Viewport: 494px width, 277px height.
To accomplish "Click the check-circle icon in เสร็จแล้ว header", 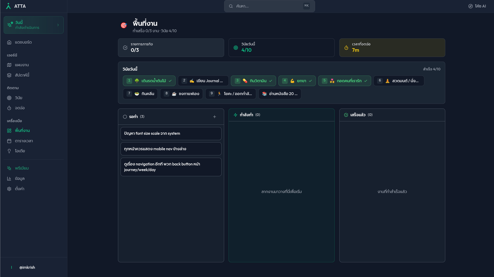I will point(346,115).
